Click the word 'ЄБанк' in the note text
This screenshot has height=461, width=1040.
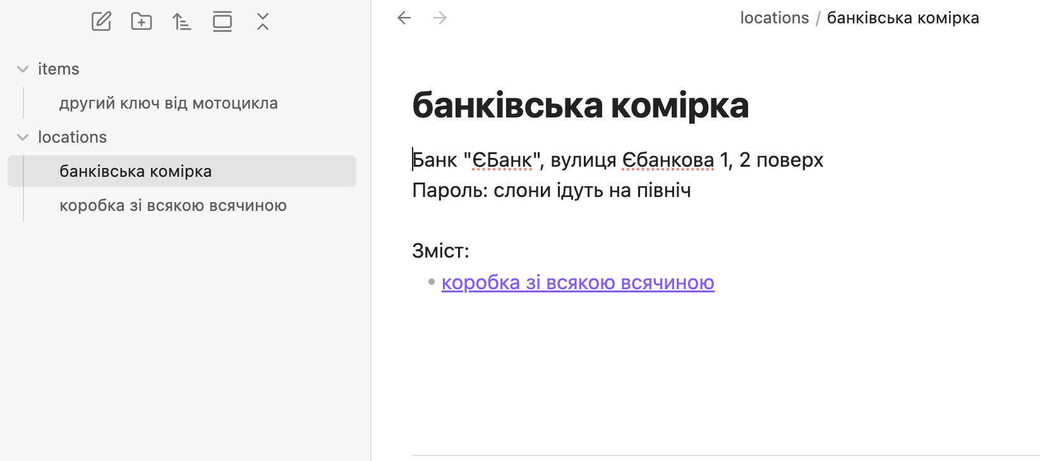502,160
